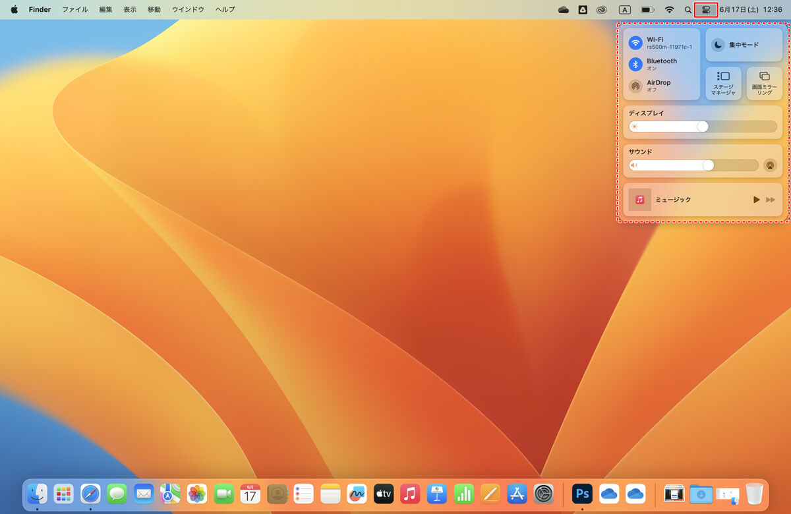Toggle 集中モード focus mode
Screen dimensions: 791x514
pyautogui.click(x=744, y=45)
